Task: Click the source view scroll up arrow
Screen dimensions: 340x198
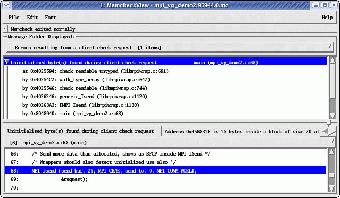Action: 332,152
